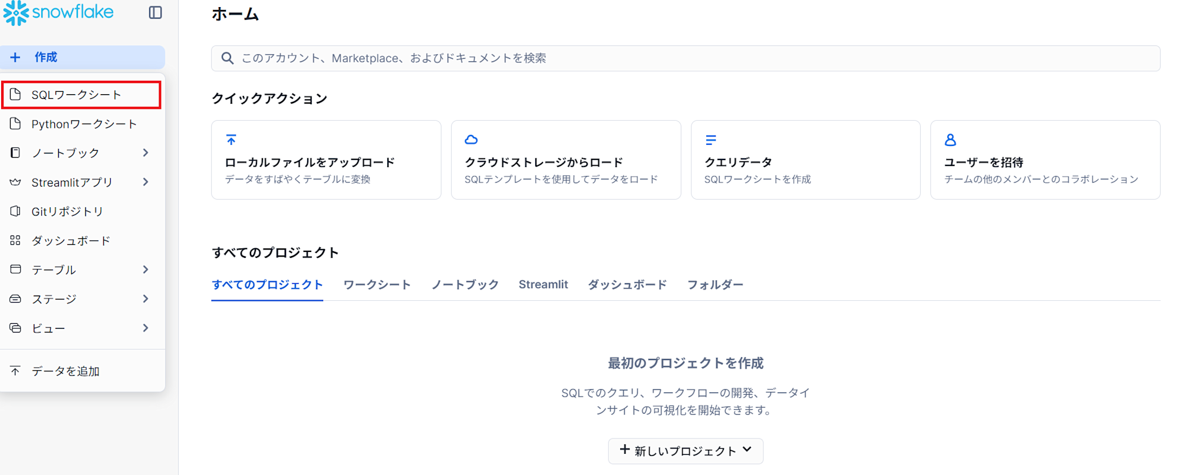The width and height of the screenshot is (1179, 475).
Task: Click the ノートブック notebook icon
Action: 15,153
